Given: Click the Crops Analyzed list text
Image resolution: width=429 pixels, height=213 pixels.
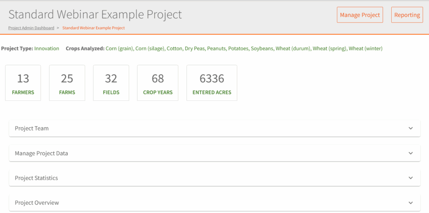Looking at the screenshot, I should 244,49.
